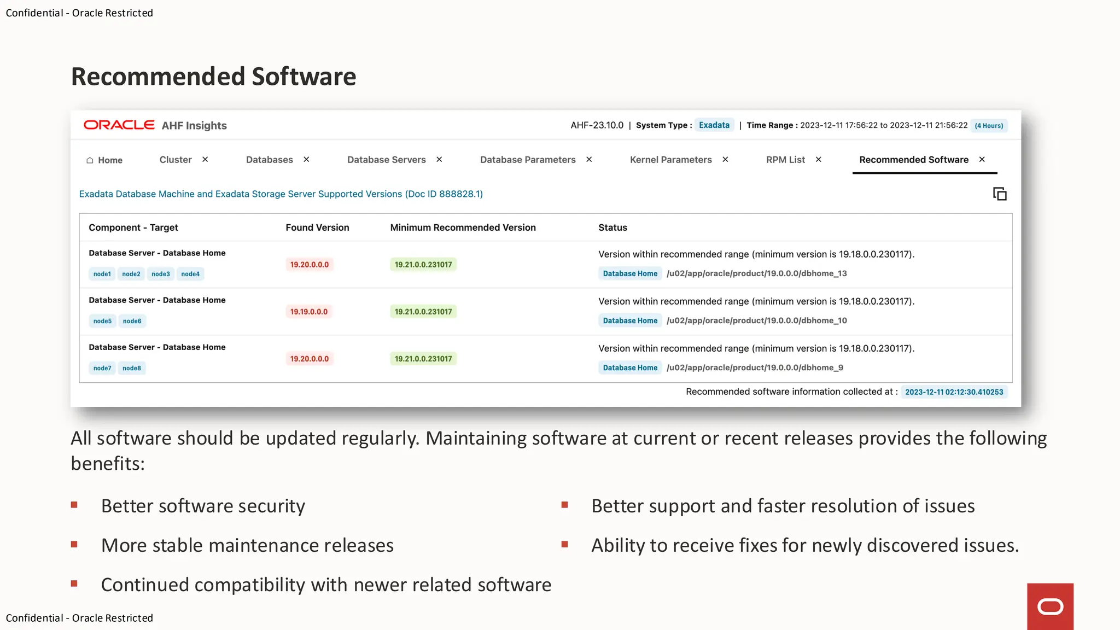Click the Database Home badge for dbhome_10

(x=630, y=320)
